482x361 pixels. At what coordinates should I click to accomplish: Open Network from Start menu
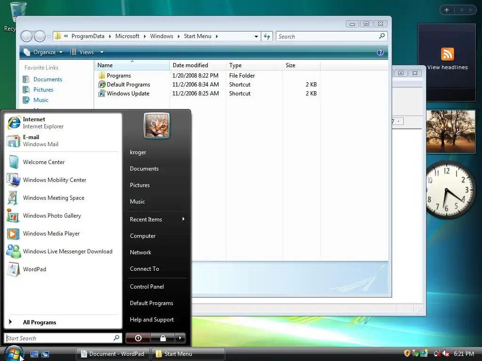(157, 252)
